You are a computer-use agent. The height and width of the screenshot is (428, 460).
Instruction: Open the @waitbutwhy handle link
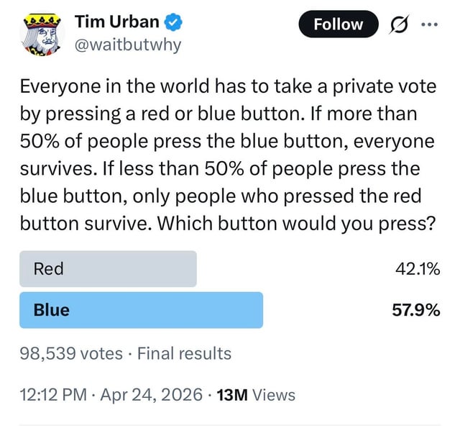tap(128, 46)
